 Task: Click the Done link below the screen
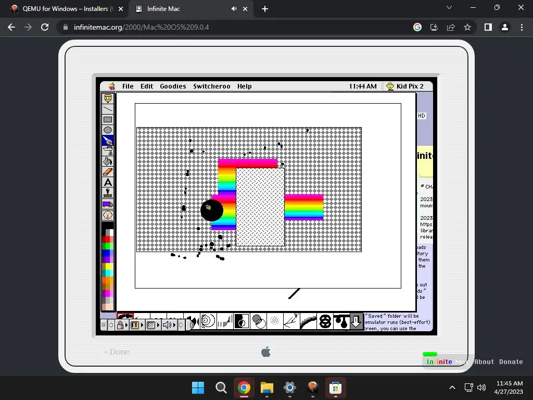pyautogui.click(x=117, y=352)
